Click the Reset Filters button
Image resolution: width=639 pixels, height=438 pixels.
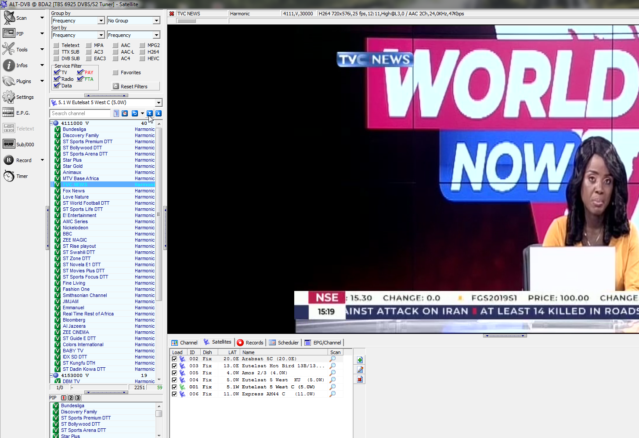[x=135, y=87]
